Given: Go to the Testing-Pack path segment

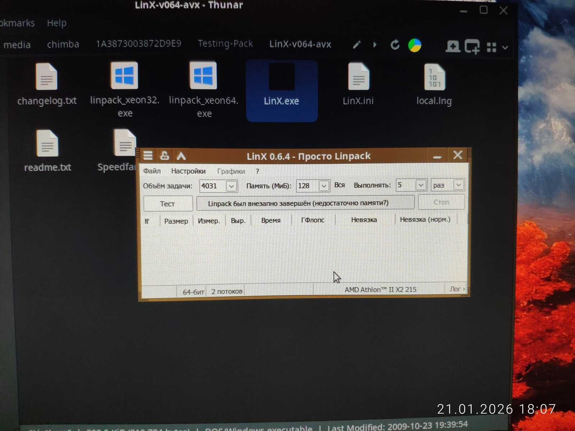Looking at the screenshot, I should coord(225,44).
